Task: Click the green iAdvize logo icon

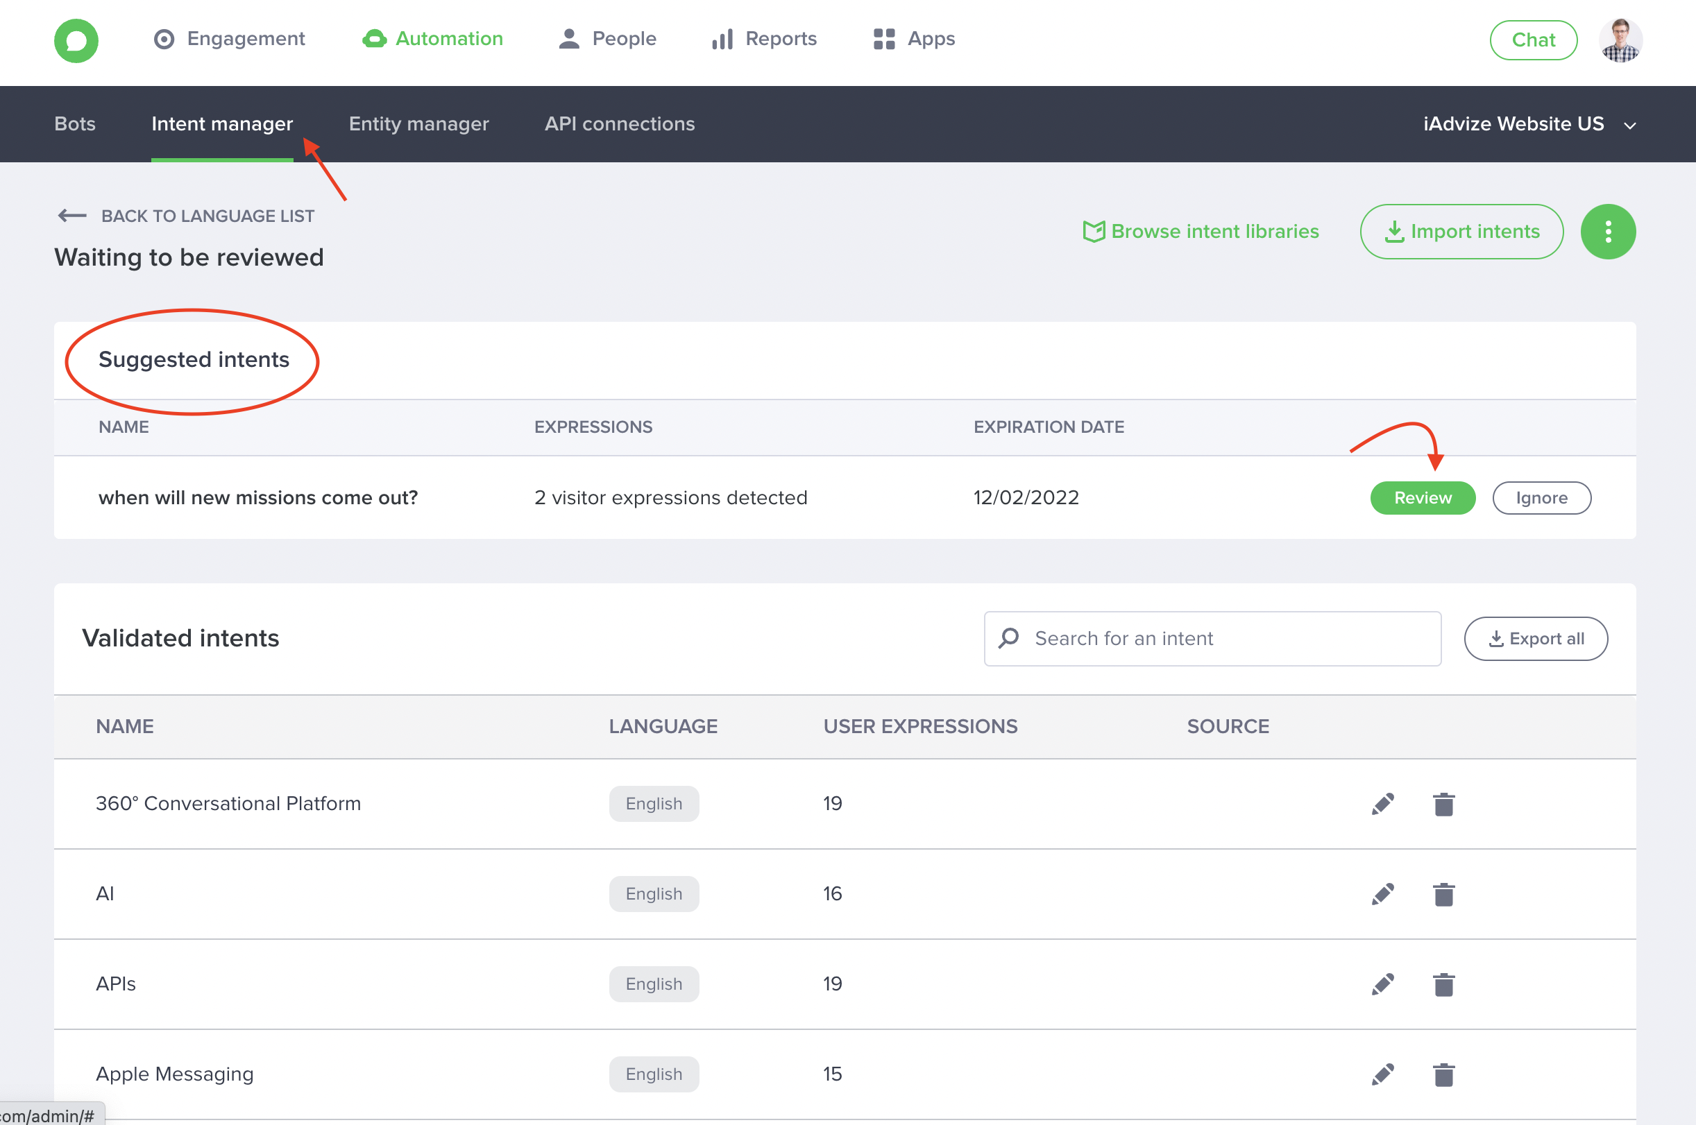Action: click(76, 40)
